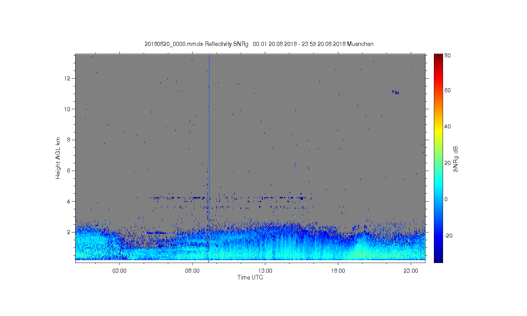Click the colorbar value 40

(448, 127)
